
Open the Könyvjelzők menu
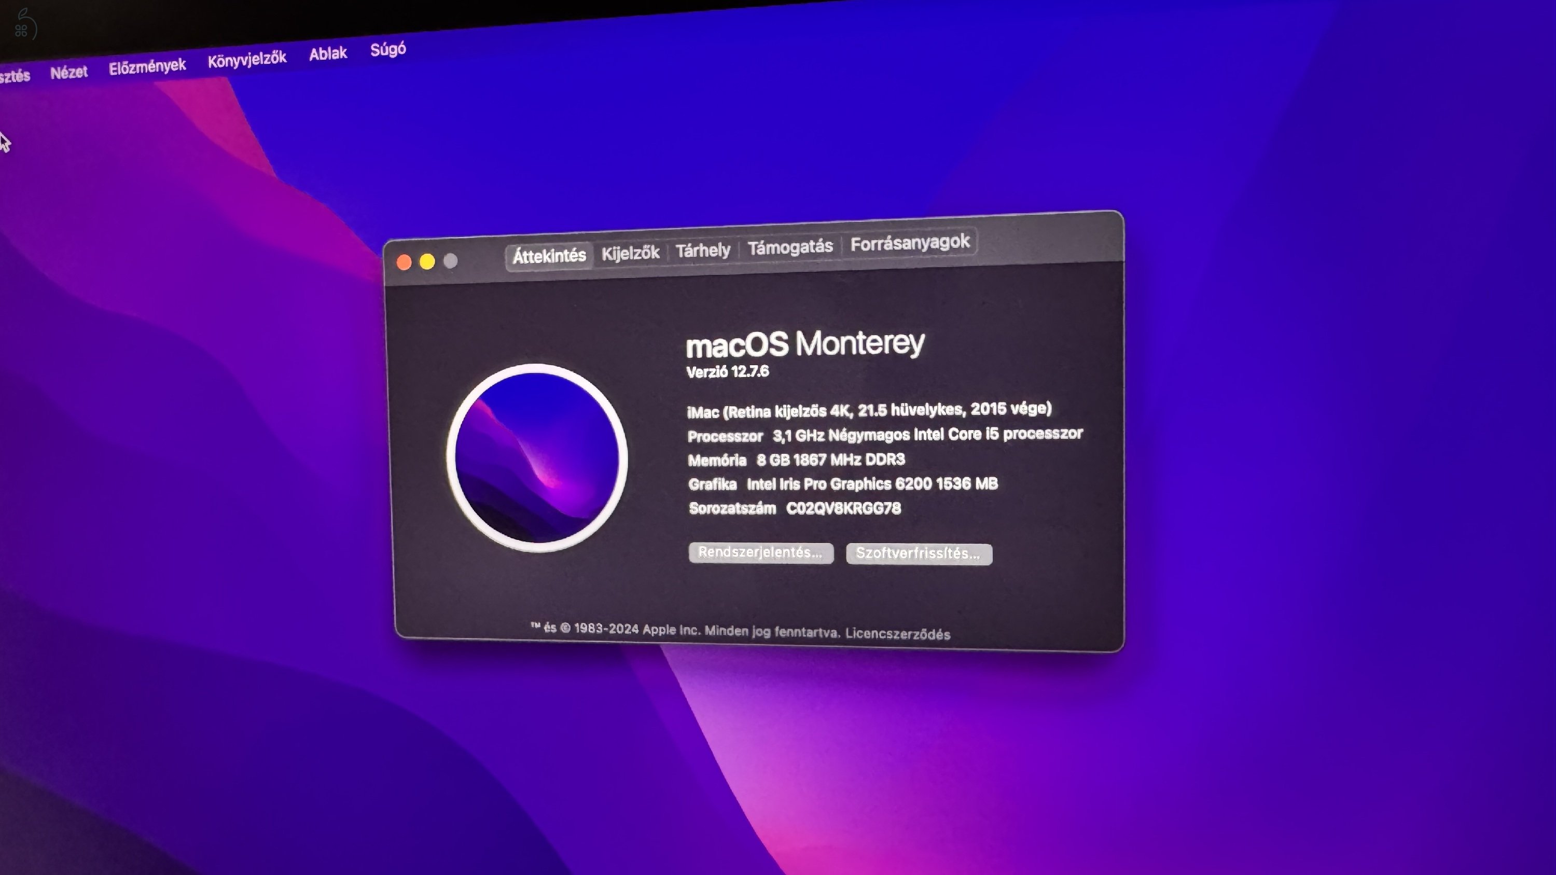pos(247,59)
